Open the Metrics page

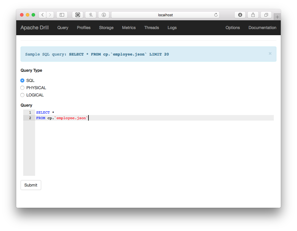tap(129, 28)
